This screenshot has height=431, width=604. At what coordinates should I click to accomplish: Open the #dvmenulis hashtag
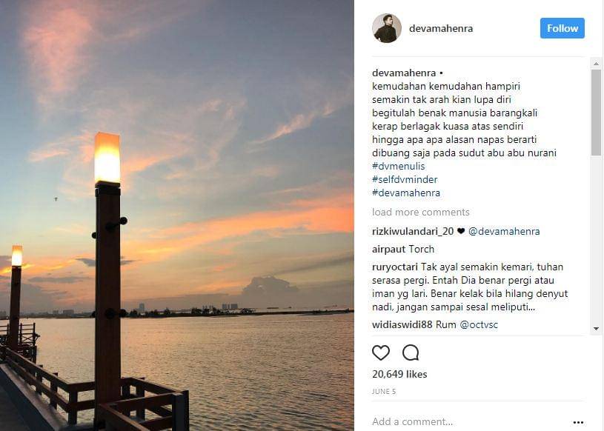coord(398,166)
